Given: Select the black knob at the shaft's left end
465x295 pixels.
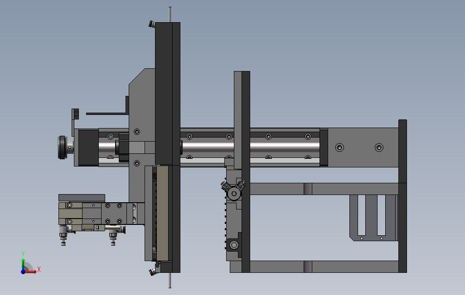Looking at the screenshot, I should [x=62, y=147].
